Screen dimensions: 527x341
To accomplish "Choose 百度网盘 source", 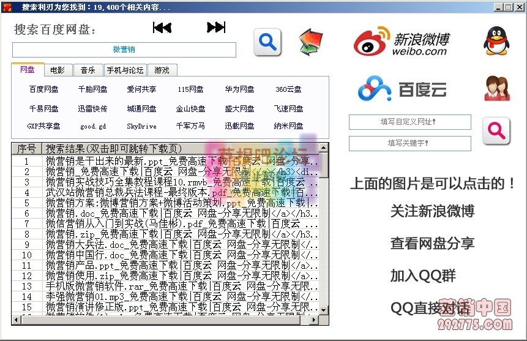I will 43,89.
